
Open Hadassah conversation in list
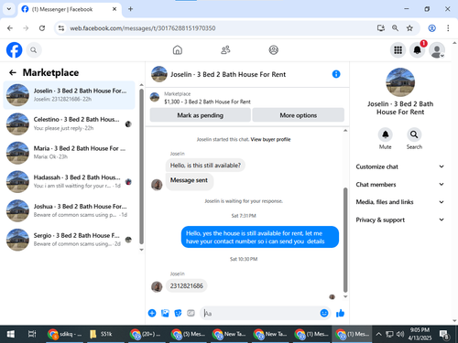(69, 182)
